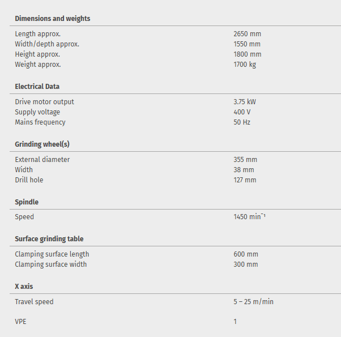Select the Clamping surface length label

[x=52, y=254]
